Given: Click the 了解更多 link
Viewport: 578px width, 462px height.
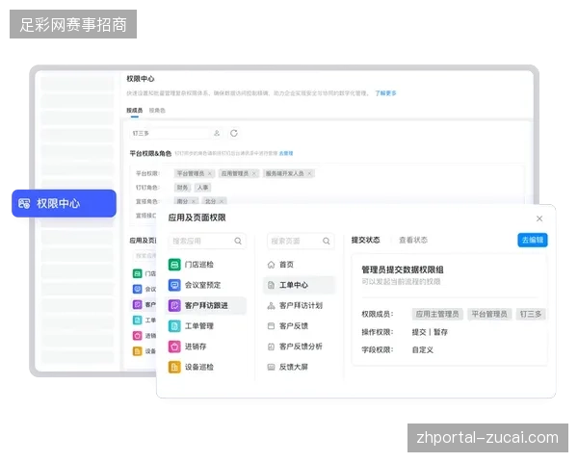Looking at the screenshot, I should 385,93.
